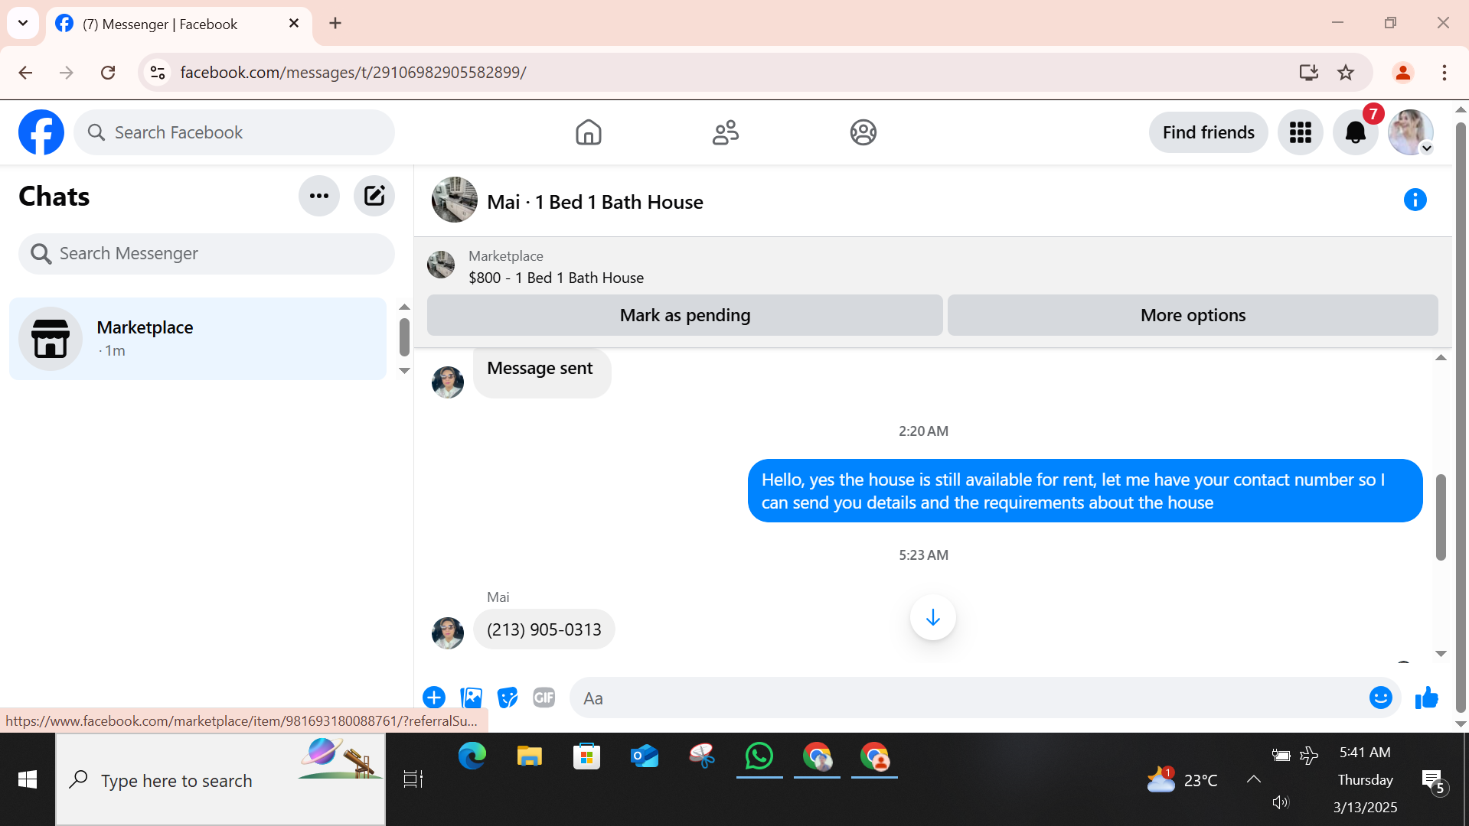1469x826 pixels.
Task: Select the Messenger | Facebook tab
Action: pyautogui.click(x=178, y=24)
